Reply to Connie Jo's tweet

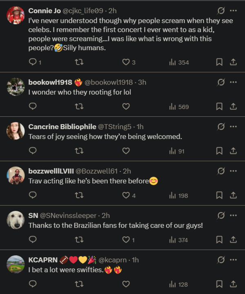coord(33,62)
